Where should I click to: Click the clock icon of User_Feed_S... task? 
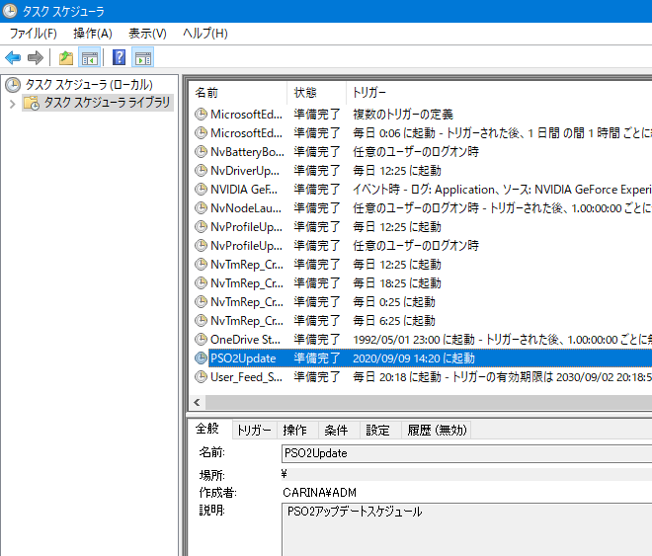click(201, 377)
